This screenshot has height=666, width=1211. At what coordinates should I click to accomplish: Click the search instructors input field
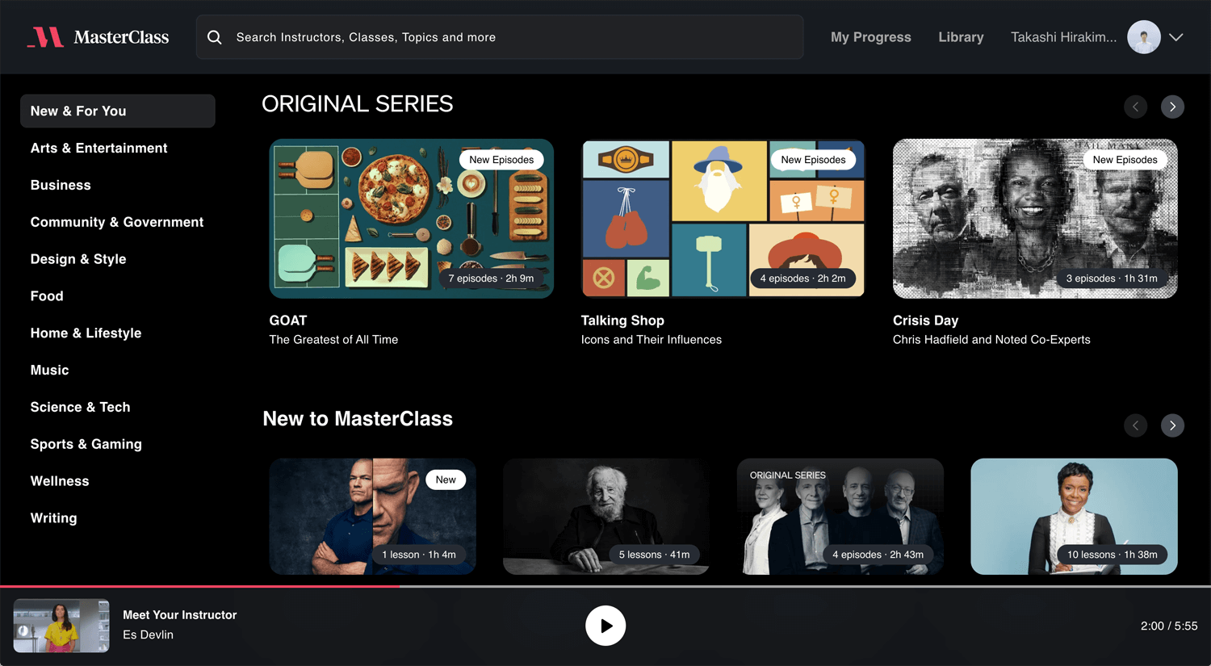(500, 37)
